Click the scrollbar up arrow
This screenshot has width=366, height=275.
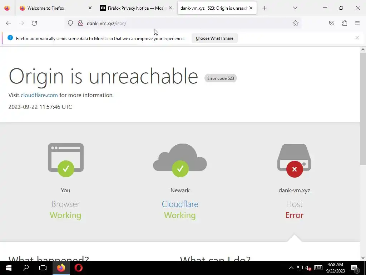coord(363,49)
